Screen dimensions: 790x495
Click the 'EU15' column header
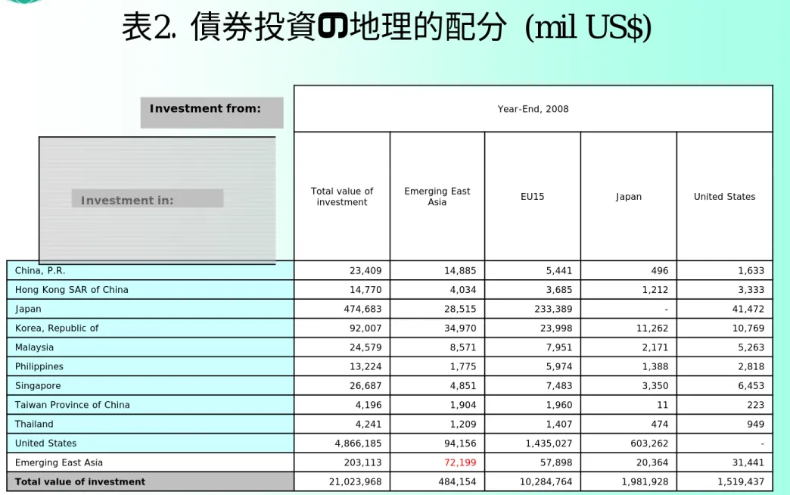pos(532,197)
